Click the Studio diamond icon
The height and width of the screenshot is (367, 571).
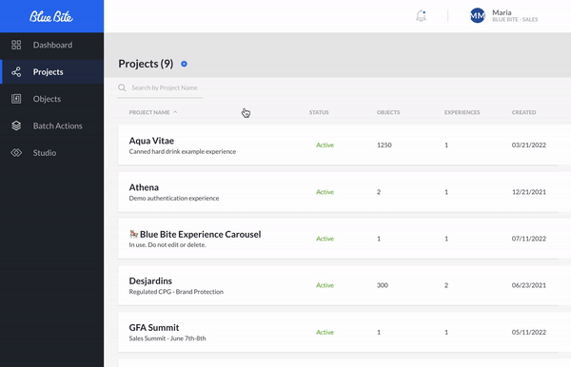(x=16, y=153)
